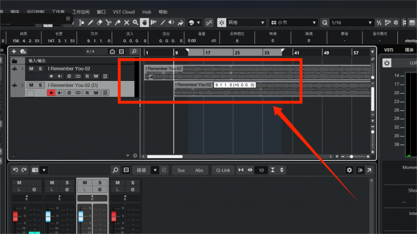The height and width of the screenshot is (234, 417).
Task: Click the Sus button in MixConsole
Action: click(x=181, y=170)
